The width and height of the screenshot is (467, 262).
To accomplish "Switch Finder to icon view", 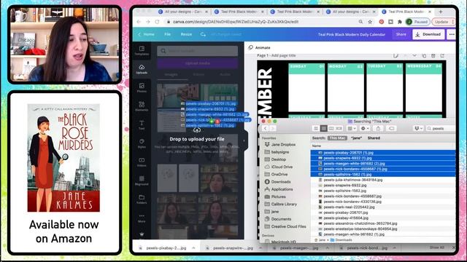I will [316, 128].
